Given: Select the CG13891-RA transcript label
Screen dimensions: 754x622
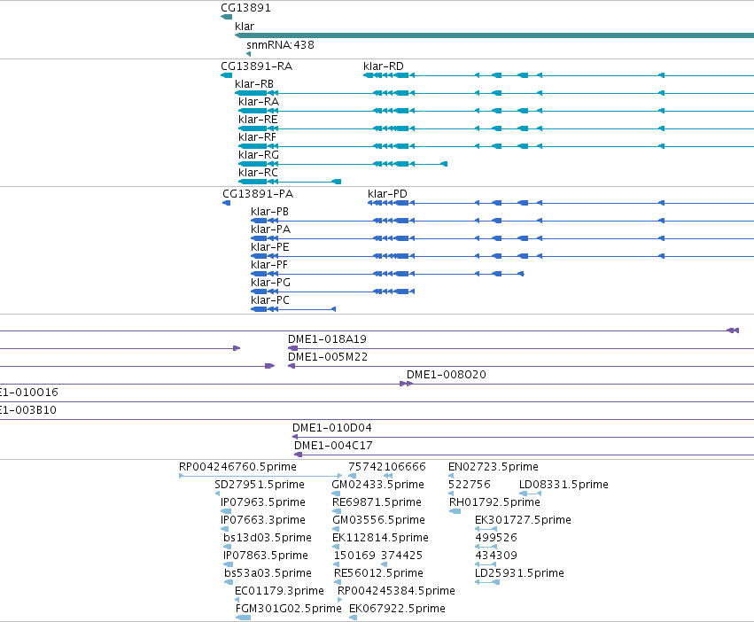Looking at the screenshot, I should pos(256,66).
